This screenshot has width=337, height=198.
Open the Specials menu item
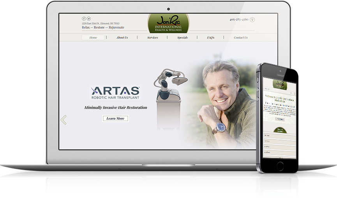click(x=182, y=38)
